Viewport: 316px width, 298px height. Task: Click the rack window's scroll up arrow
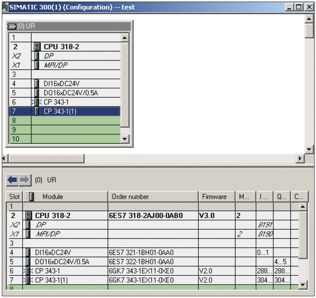125,38
